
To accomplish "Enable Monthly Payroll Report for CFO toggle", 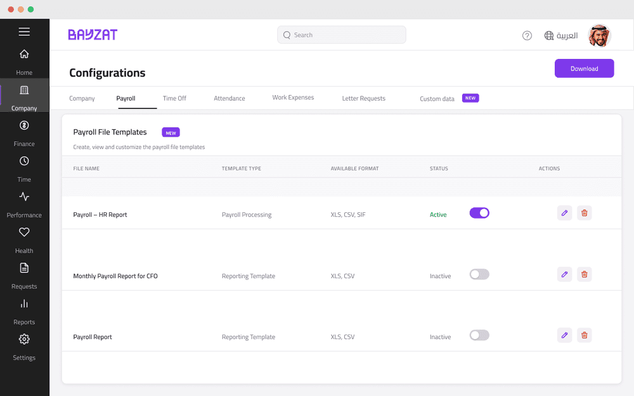I will point(479,274).
